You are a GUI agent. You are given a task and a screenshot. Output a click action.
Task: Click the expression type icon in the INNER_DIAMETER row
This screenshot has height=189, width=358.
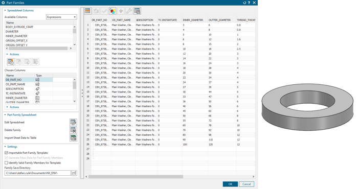click(x=37, y=98)
